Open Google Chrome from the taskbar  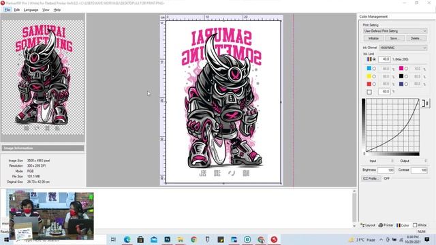coord(193,240)
